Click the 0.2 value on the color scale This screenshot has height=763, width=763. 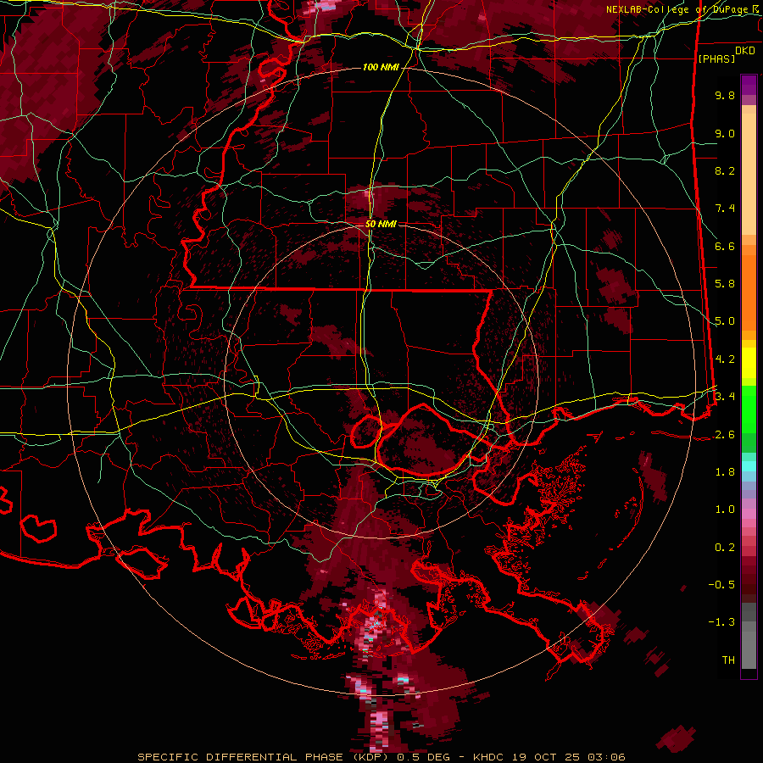pyautogui.click(x=725, y=548)
